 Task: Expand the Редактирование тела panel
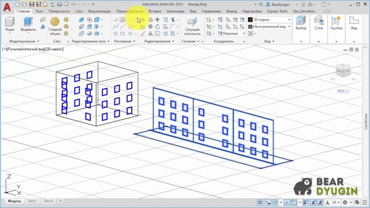point(91,41)
